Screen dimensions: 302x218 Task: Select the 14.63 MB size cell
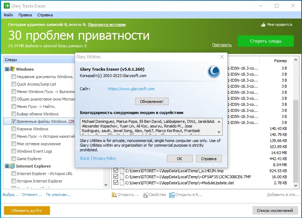(x=279, y=153)
